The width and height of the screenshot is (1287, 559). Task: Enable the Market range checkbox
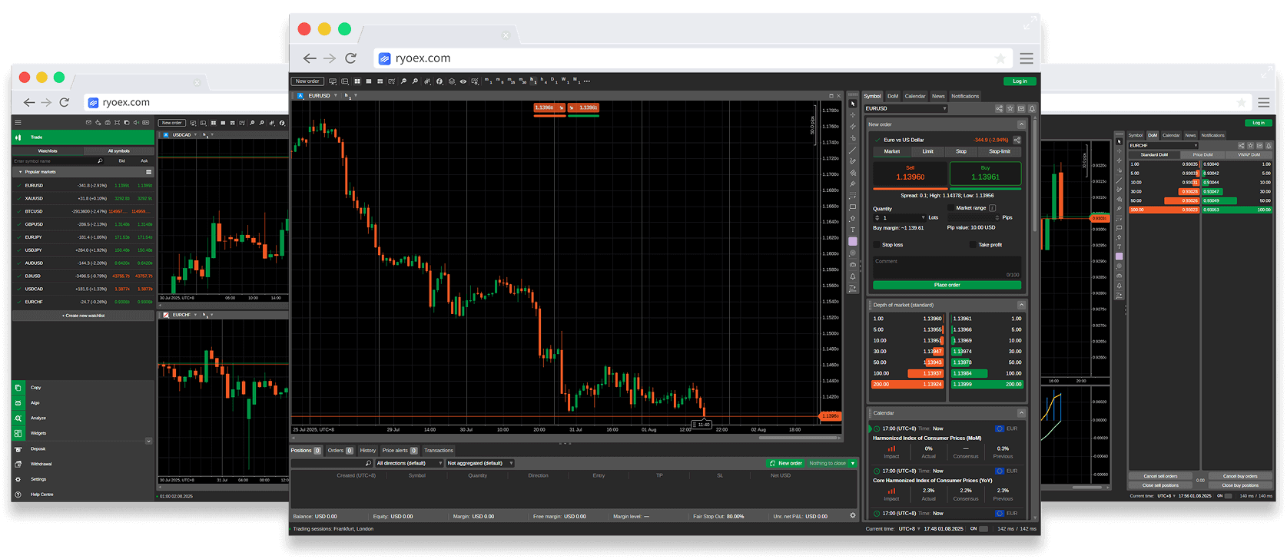click(x=950, y=207)
